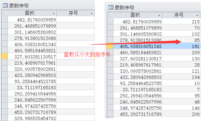Screen dimensions: 201x121
Task: Open 面积 column dropdown in right table
Action: [159, 15]
